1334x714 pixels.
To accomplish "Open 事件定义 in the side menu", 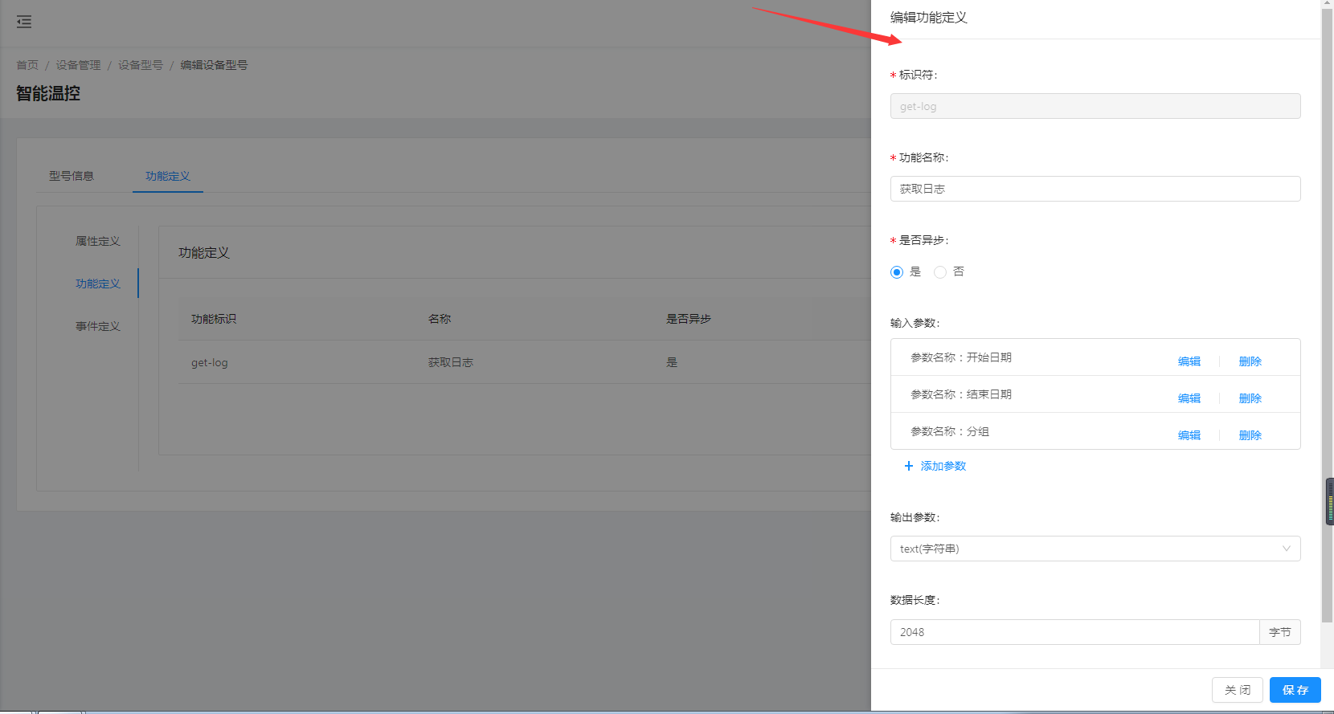I will [x=98, y=326].
